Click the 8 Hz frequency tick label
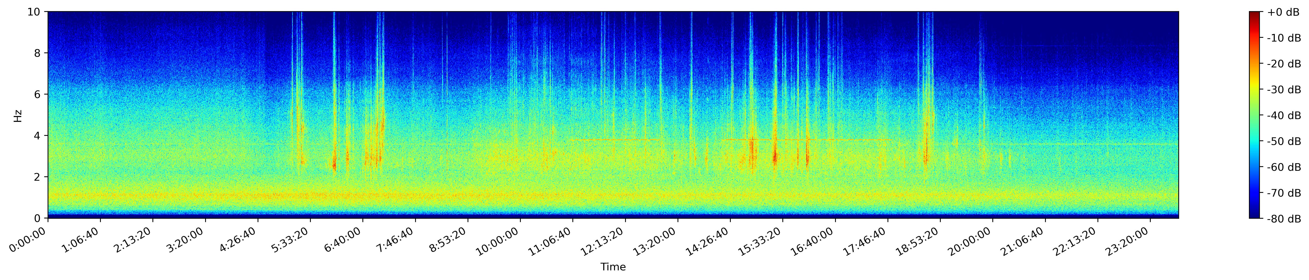Screen dimensions: 1309x280 coord(37,53)
